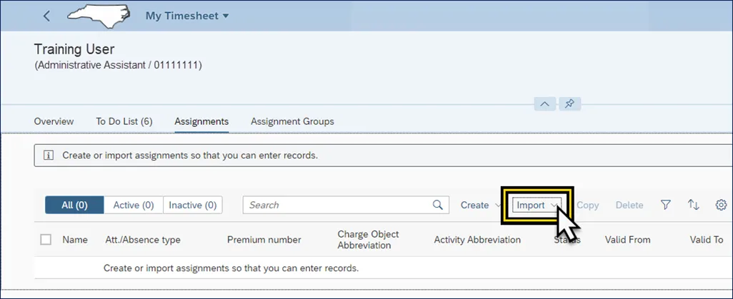Select the All (0) filter segment
Screen dimensions: 733x299
pyautogui.click(x=74, y=206)
